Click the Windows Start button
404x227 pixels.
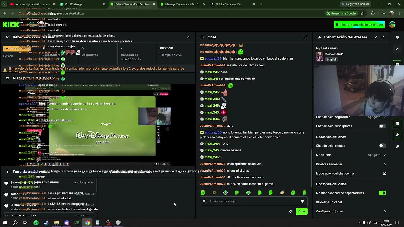coord(5,223)
